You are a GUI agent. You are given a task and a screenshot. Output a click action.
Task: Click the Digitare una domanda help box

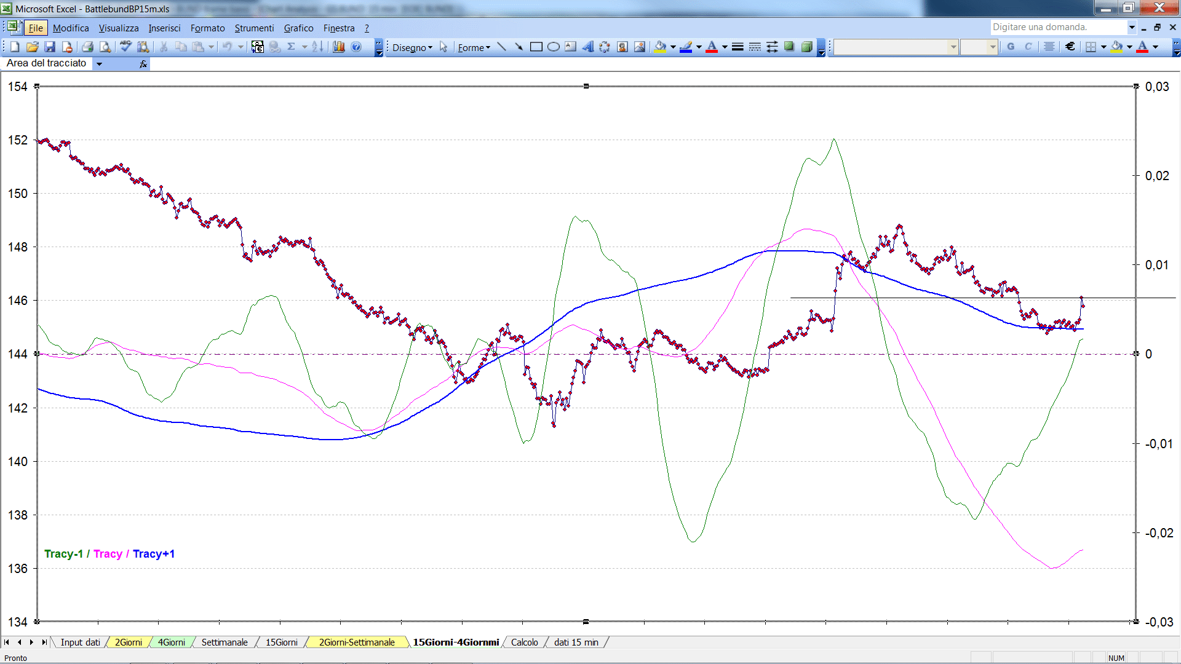point(1058,27)
